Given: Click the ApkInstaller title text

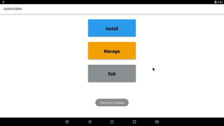Looking at the screenshot, I should [13, 9].
